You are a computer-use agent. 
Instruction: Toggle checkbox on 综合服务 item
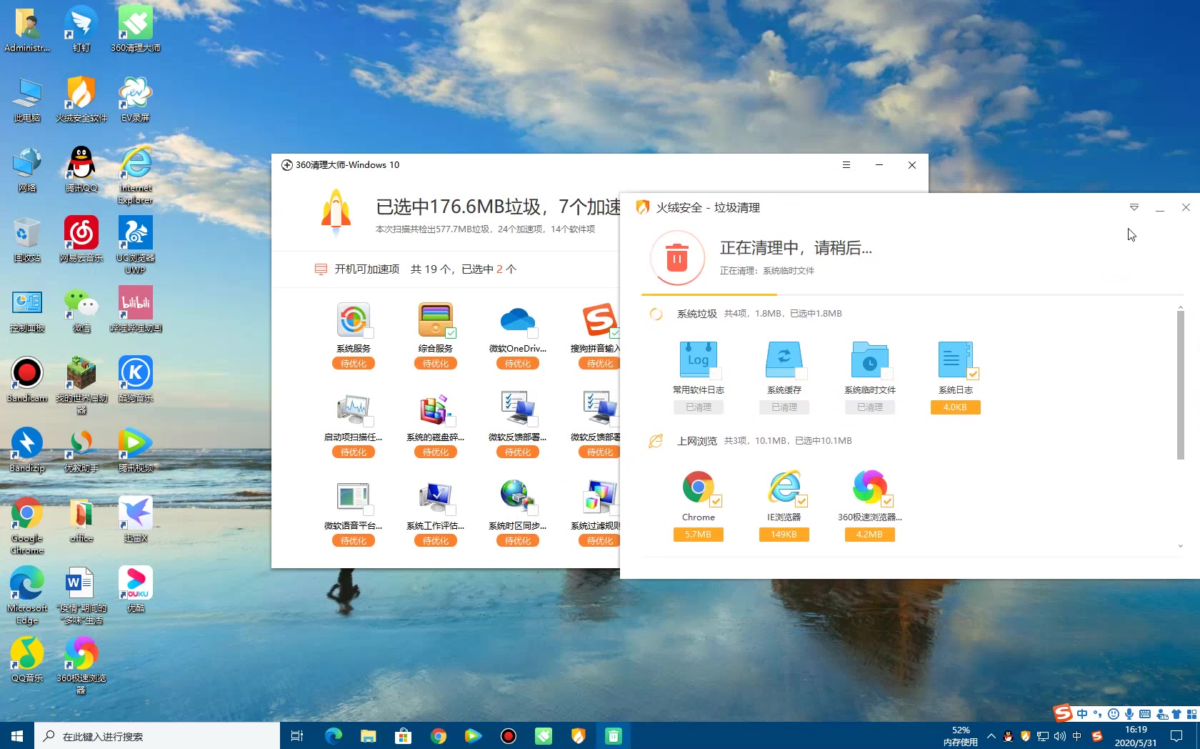point(451,333)
